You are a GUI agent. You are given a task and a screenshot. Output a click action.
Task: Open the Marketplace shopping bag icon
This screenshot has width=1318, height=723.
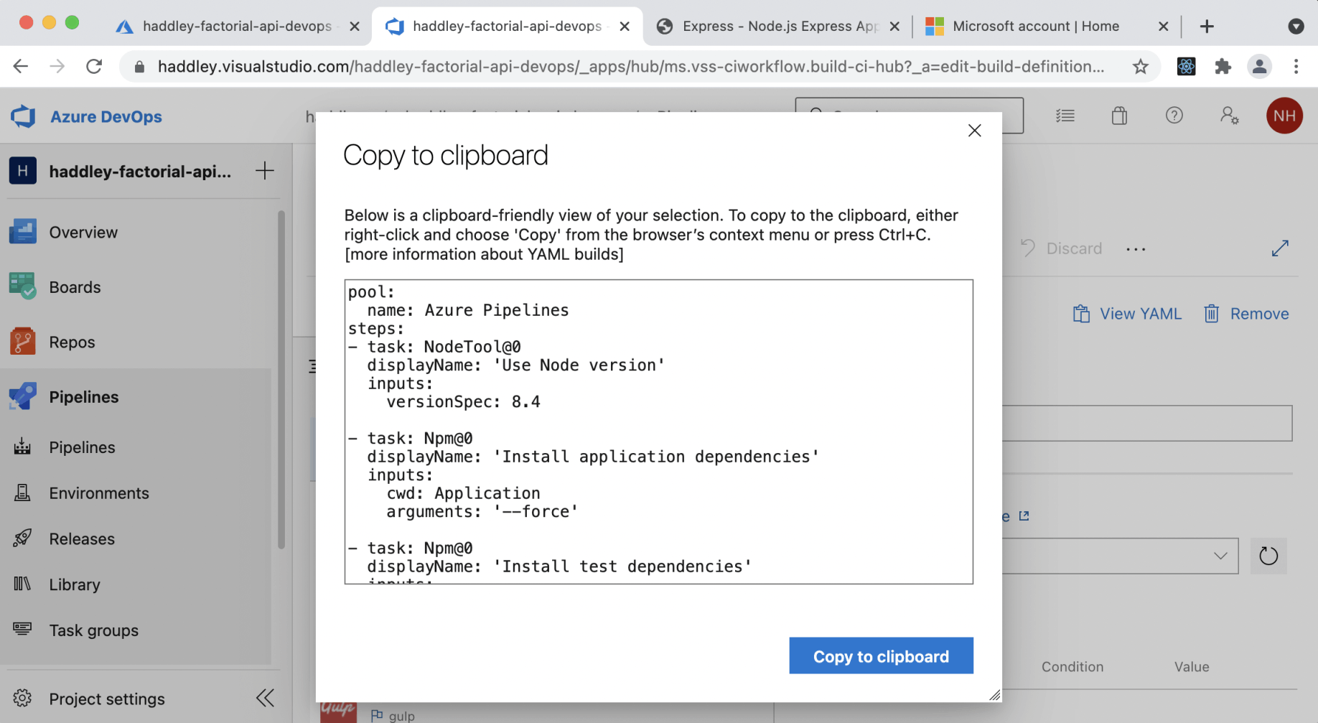pos(1119,116)
